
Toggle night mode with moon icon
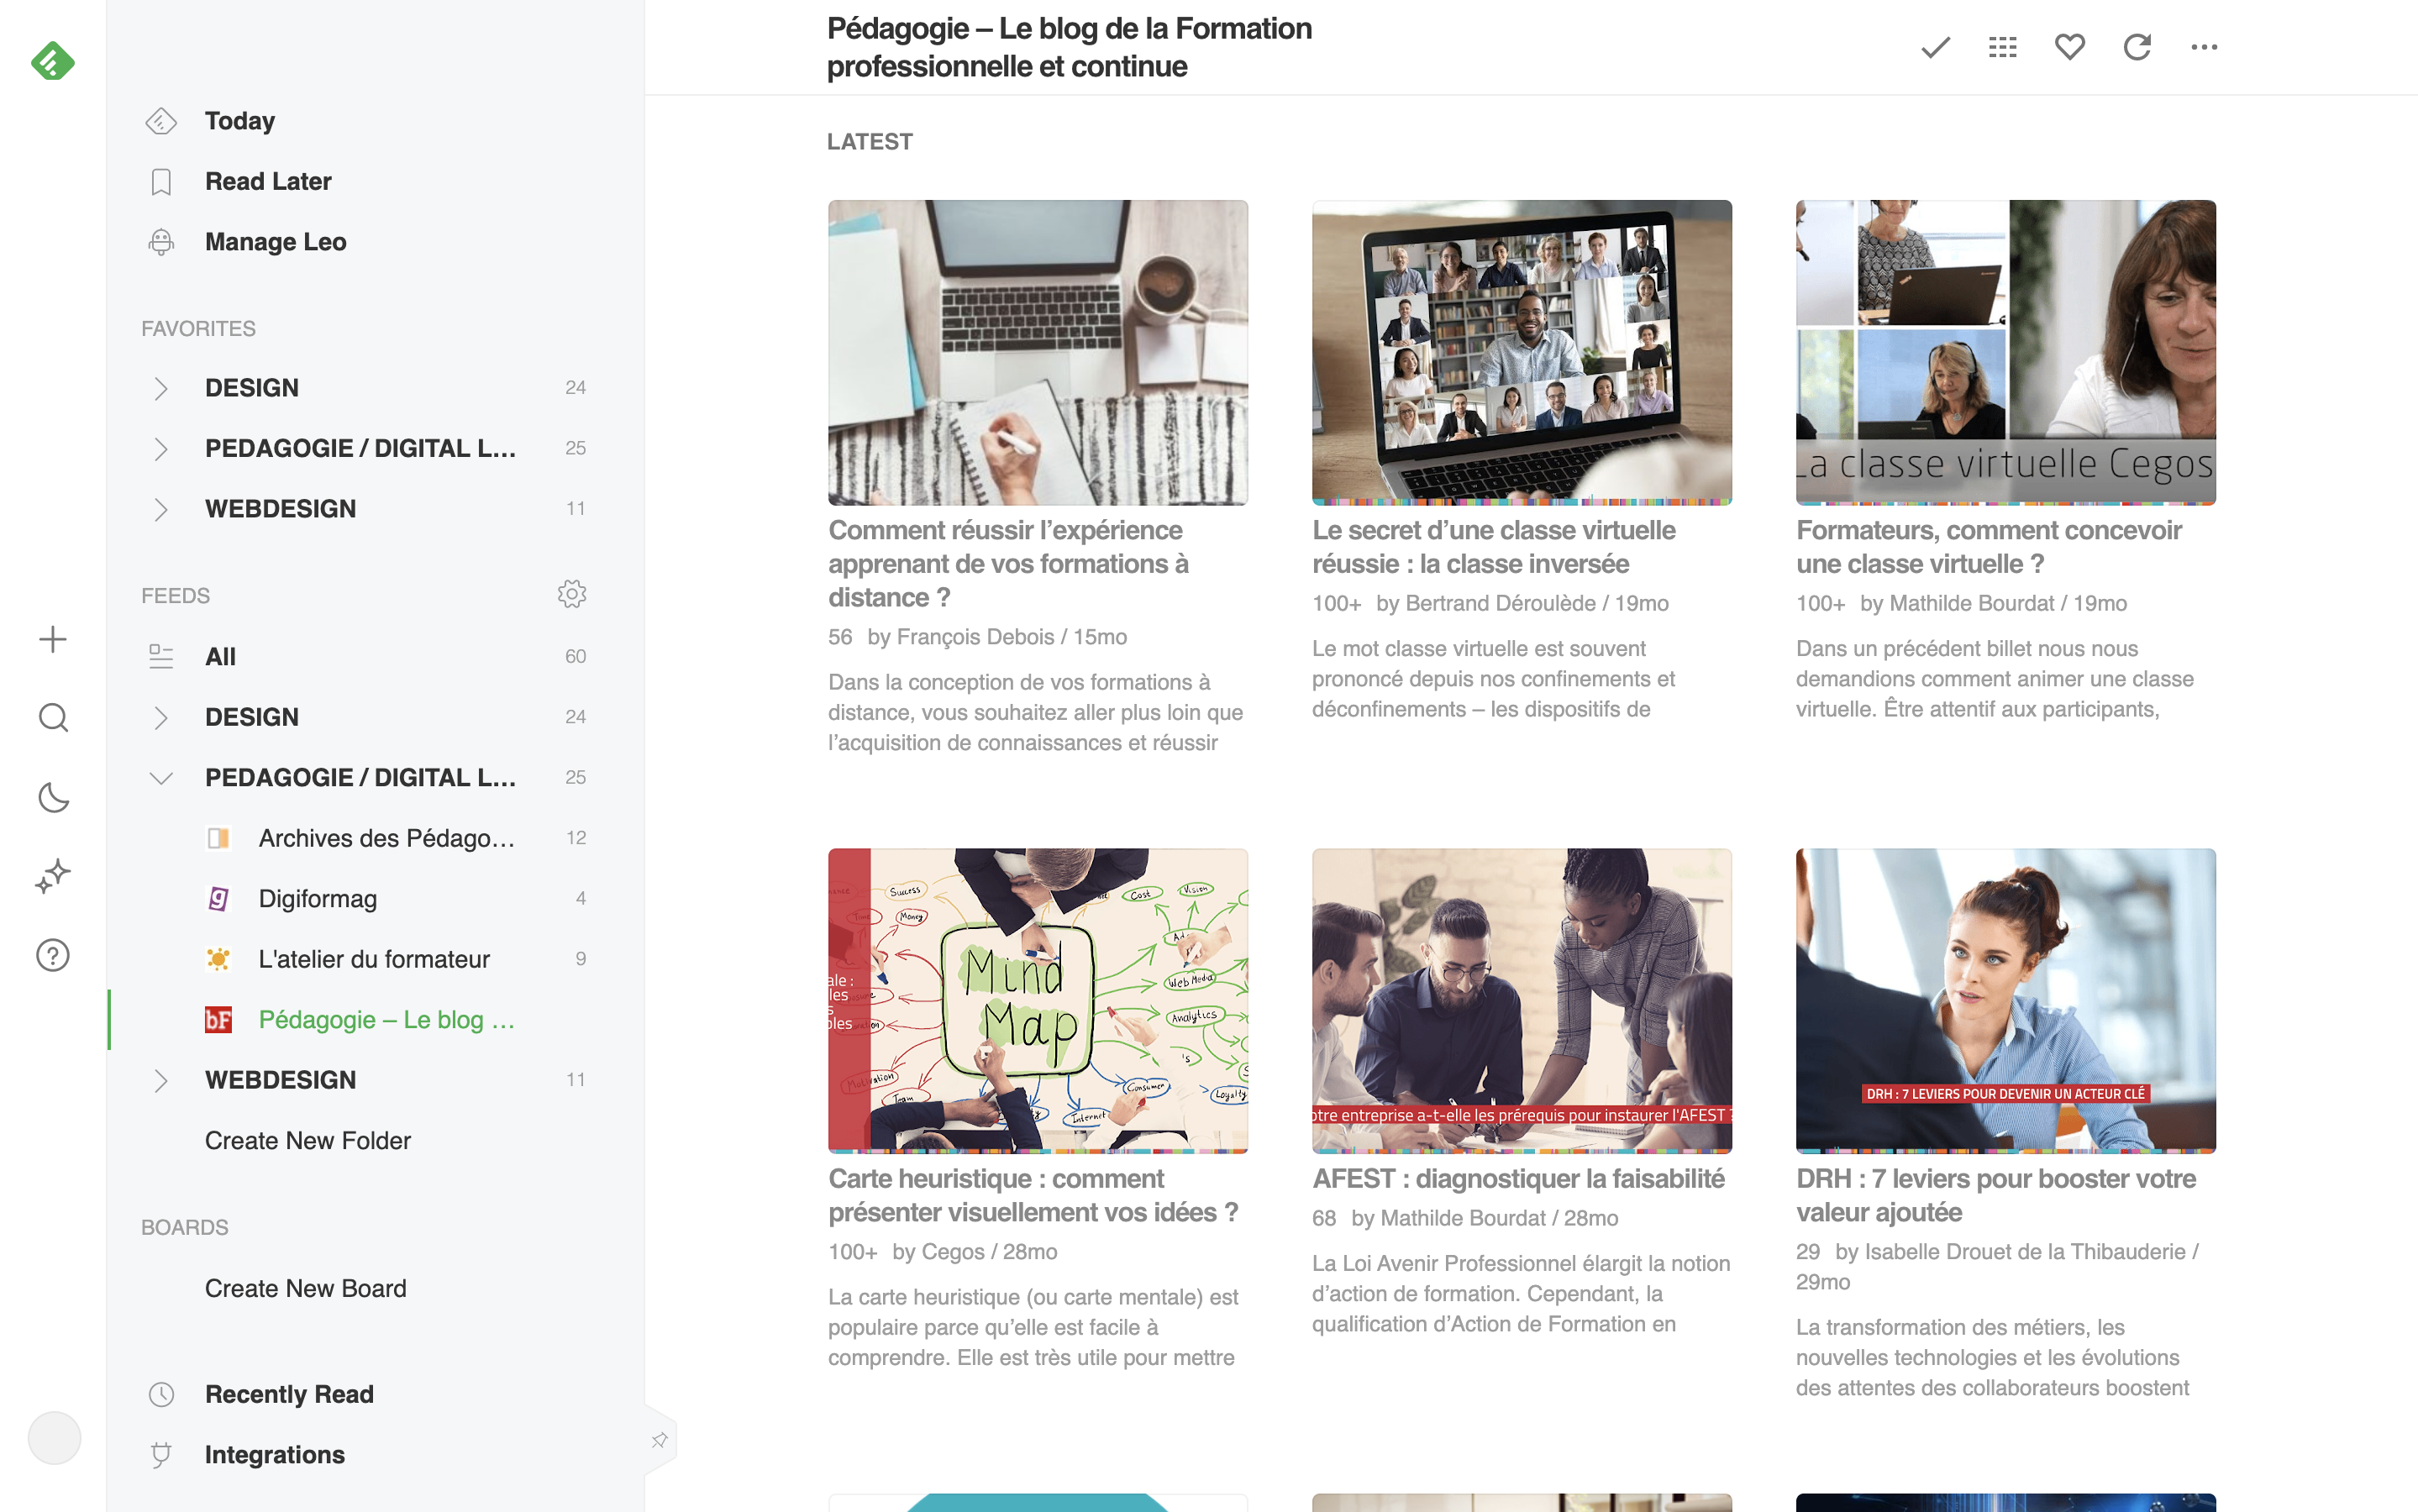[52, 797]
